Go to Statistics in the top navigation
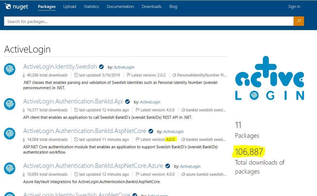This screenshot has width=317, height=196. (91, 7)
